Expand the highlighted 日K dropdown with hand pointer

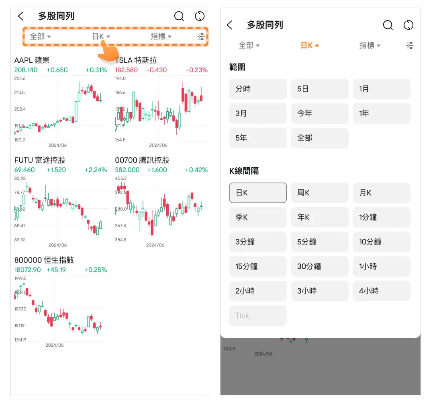pos(101,37)
